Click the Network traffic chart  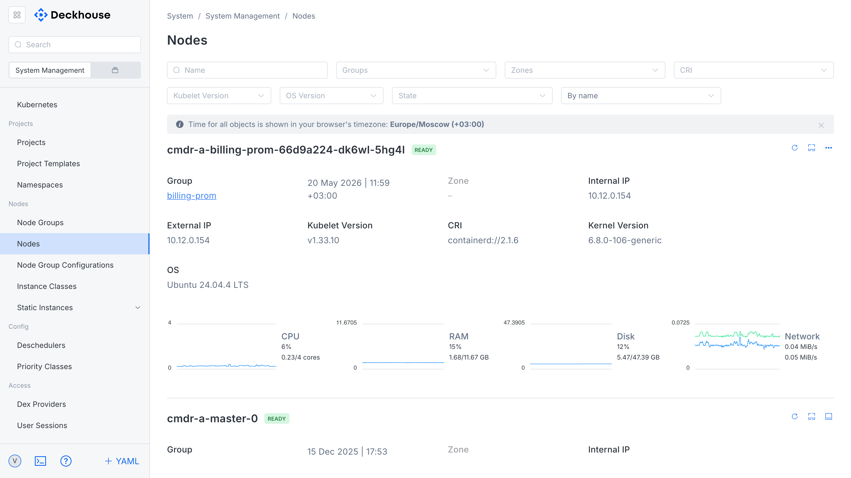pos(737,346)
